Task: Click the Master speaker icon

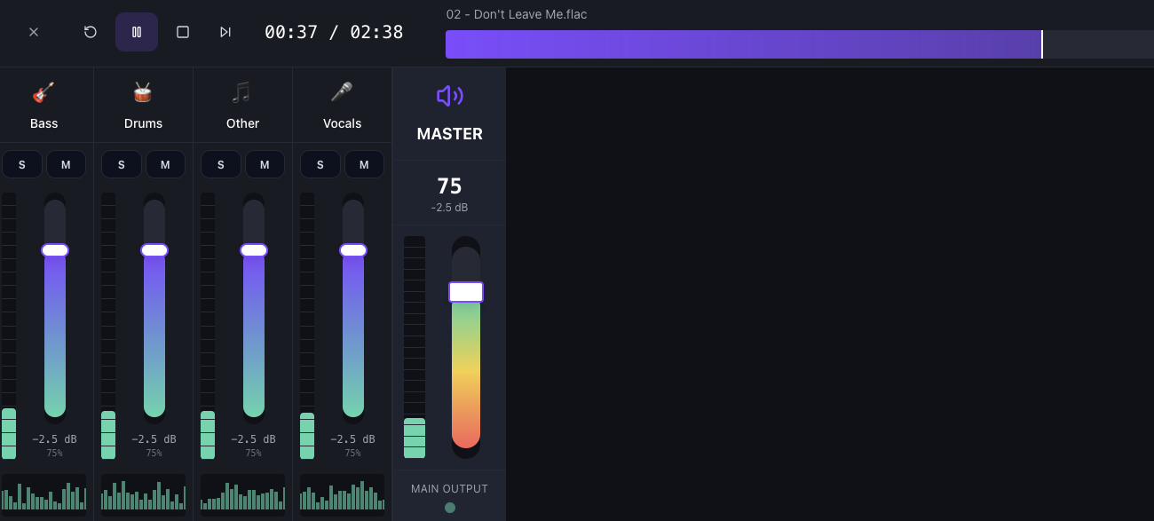Action: [449, 96]
